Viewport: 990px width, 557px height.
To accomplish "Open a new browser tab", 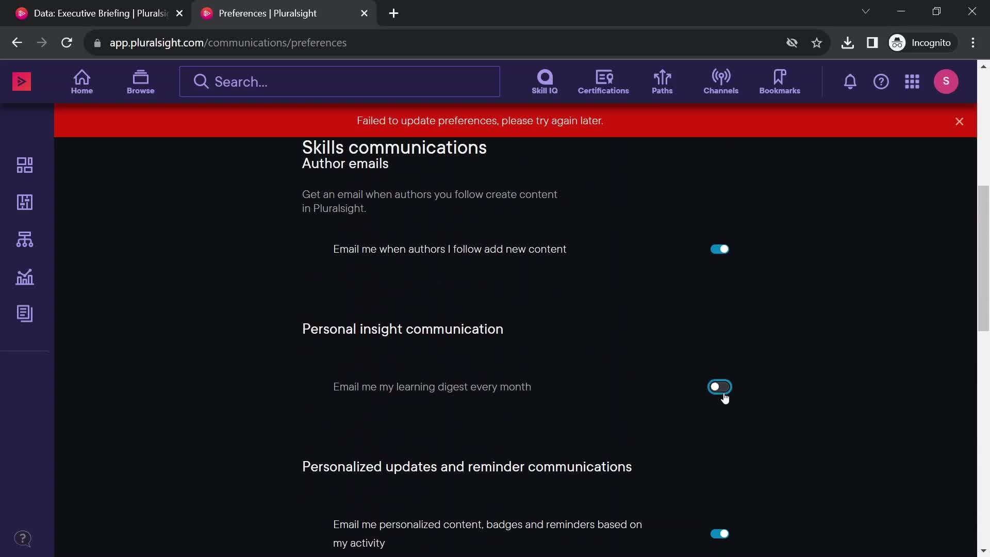I will click(394, 13).
